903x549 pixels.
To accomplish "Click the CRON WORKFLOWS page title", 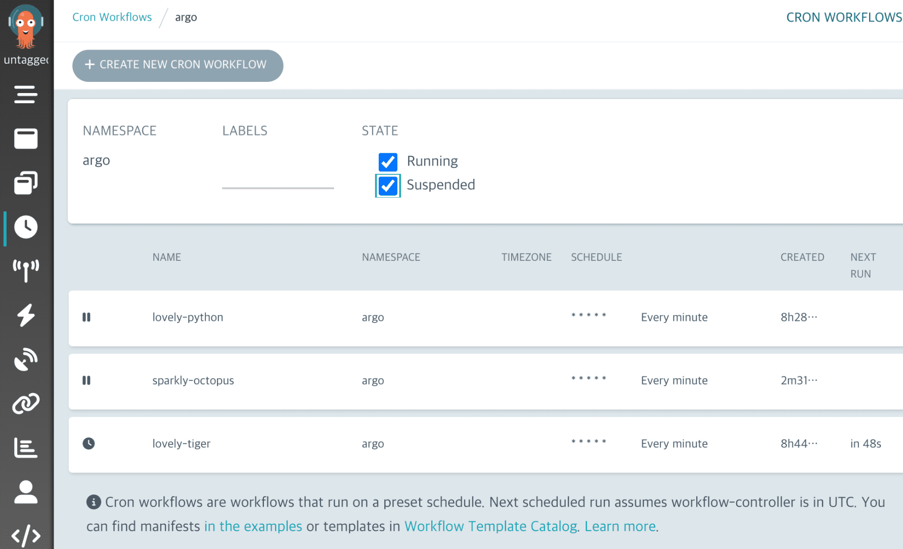I will pos(844,17).
